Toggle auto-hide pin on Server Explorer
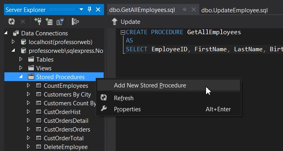This screenshot has width=283, height=151. coord(89,10)
